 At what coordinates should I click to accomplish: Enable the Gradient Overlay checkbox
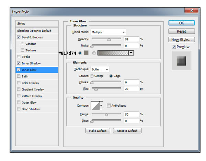coord(19,89)
